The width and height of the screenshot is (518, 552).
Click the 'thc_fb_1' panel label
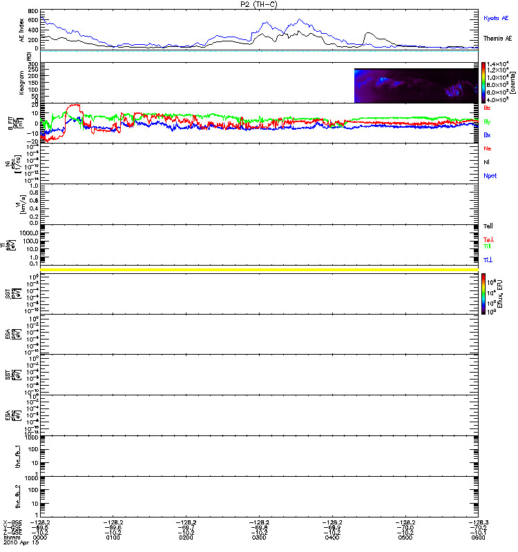pos(19,457)
